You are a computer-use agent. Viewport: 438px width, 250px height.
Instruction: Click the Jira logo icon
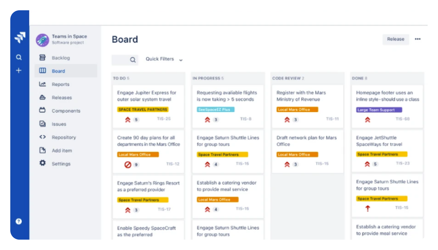pyautogui.click(x=19, y=37)
